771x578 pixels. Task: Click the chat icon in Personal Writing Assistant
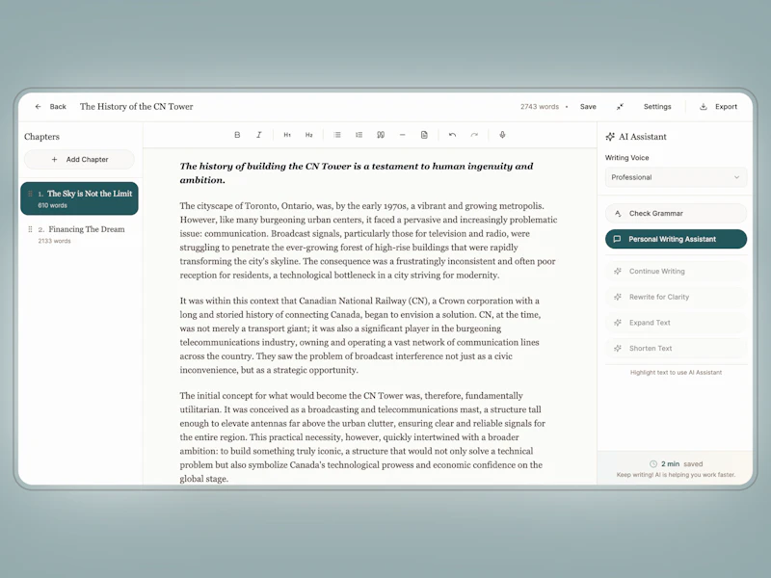617,239
